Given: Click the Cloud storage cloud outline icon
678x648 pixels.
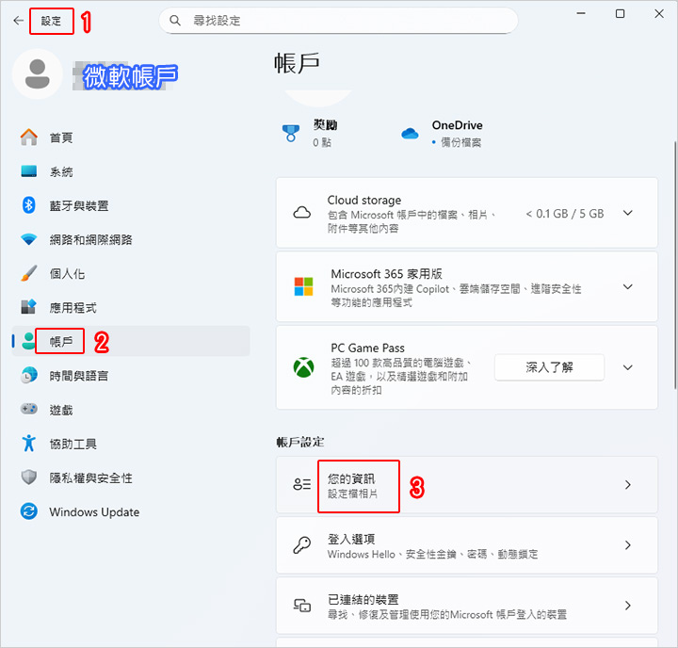Looking at the screenshot, I should click(x=302, y=213).
